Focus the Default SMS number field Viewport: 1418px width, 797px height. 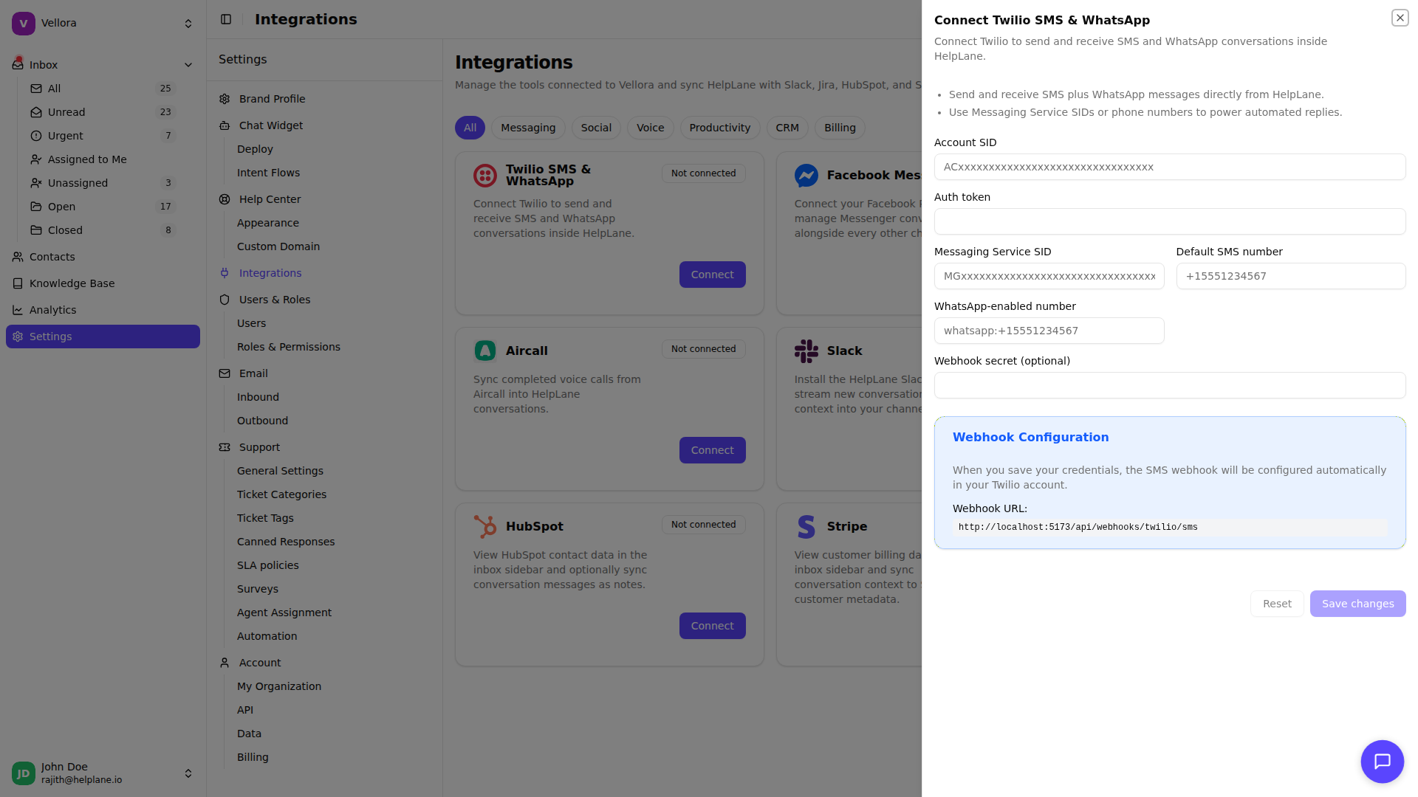[x=1291, y=276]
